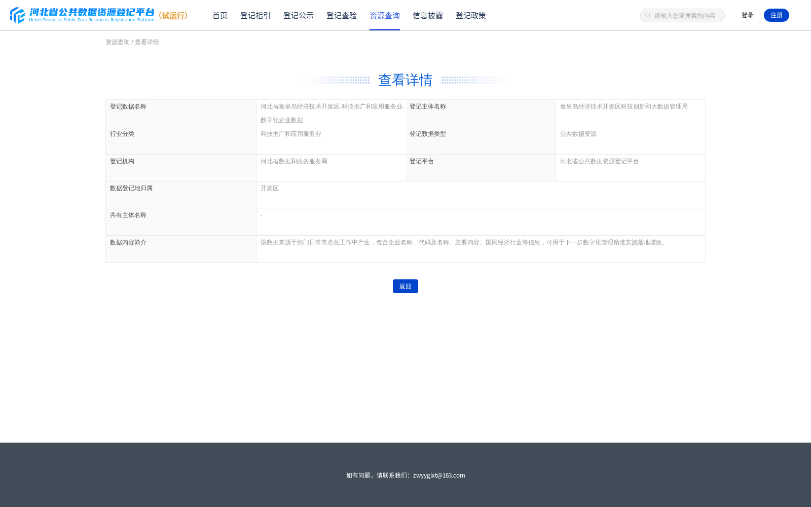Click the 返回 button
Image resolution: width=811 pixels, height=507 pixels.
(x=405, y=286)
